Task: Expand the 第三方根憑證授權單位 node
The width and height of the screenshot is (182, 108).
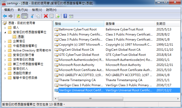Action: point(5,64)
